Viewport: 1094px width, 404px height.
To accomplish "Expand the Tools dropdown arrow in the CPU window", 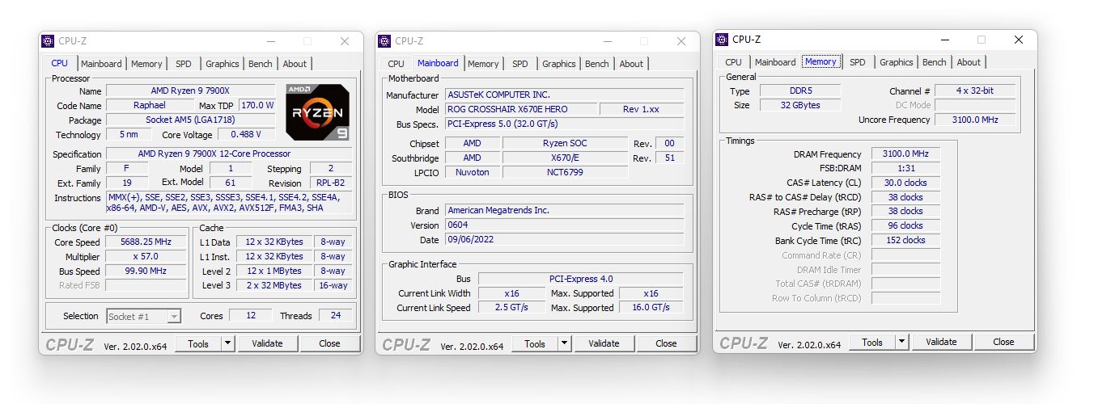I will 227,343.
